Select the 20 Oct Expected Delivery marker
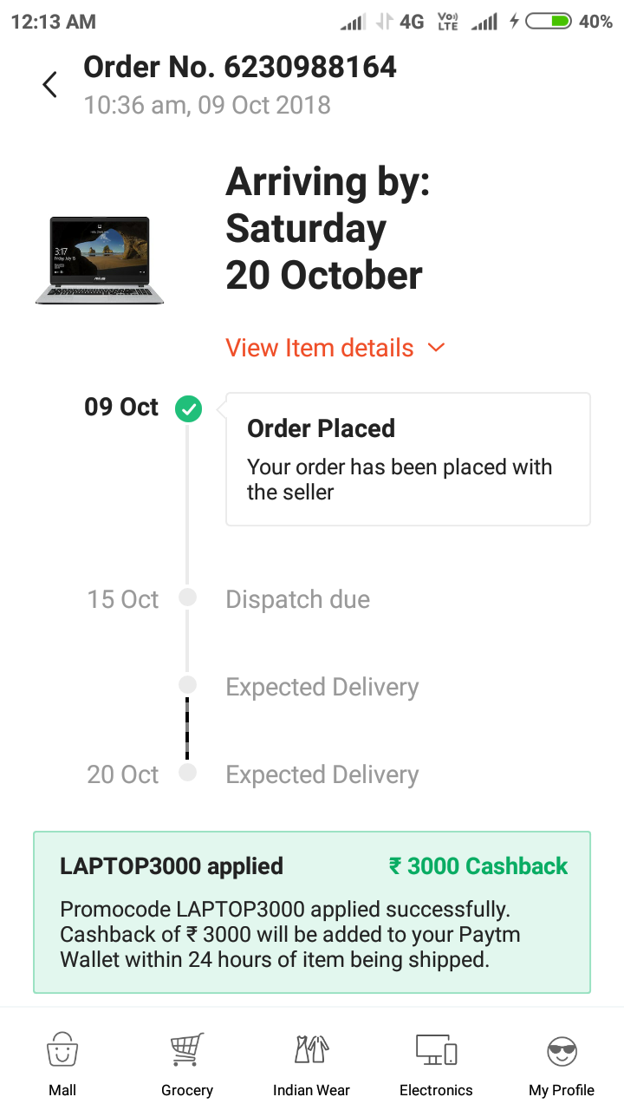The image size is (624, 1110). click(187, 773)
